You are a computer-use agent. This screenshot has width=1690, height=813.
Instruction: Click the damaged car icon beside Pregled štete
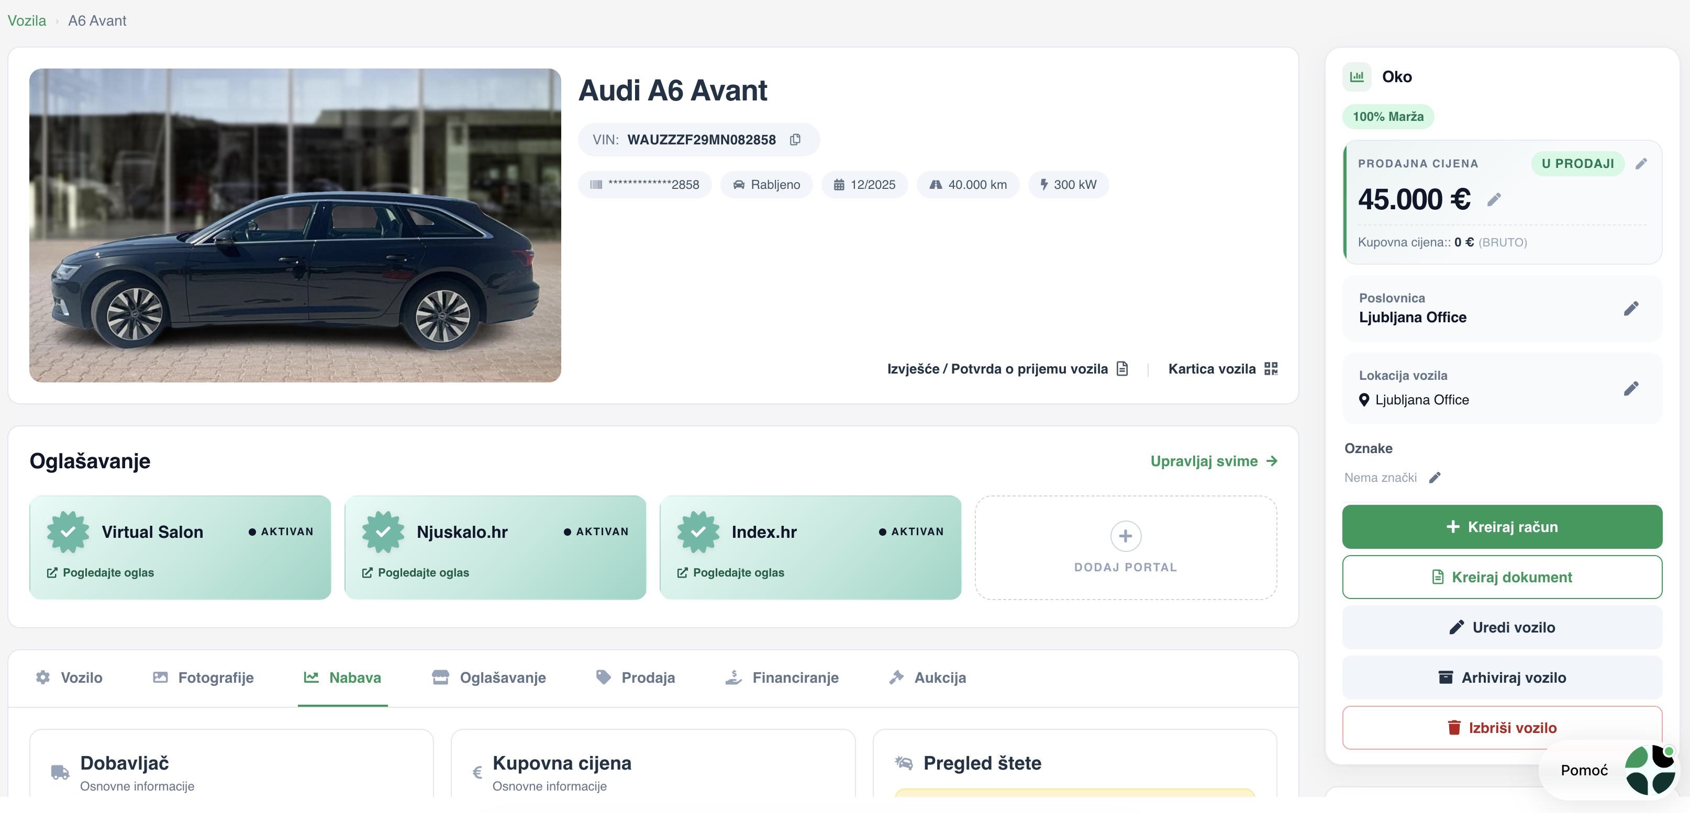click(904, 763)
